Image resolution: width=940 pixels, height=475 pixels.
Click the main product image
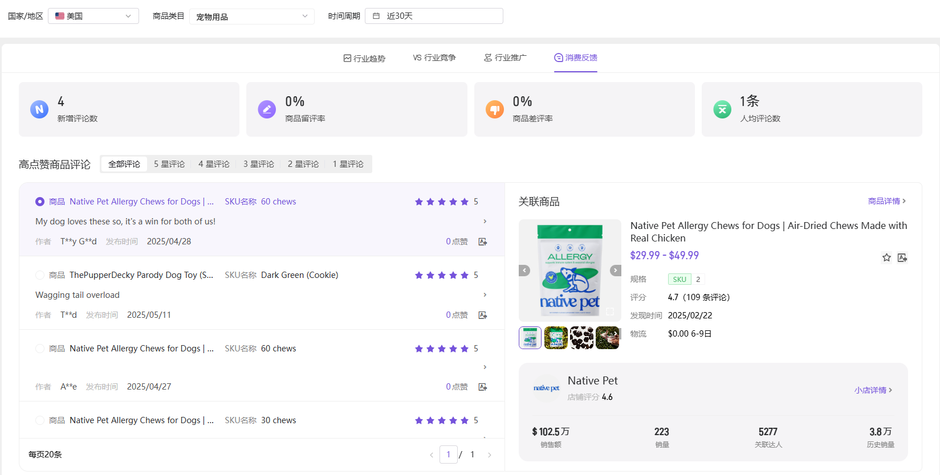570,271
